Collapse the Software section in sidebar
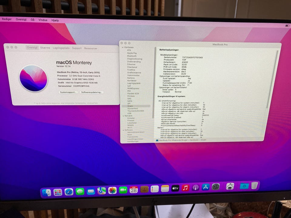 pos(123,130)
